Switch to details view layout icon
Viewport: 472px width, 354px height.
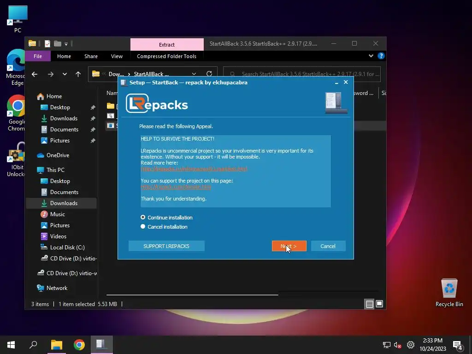click(369, 304)
